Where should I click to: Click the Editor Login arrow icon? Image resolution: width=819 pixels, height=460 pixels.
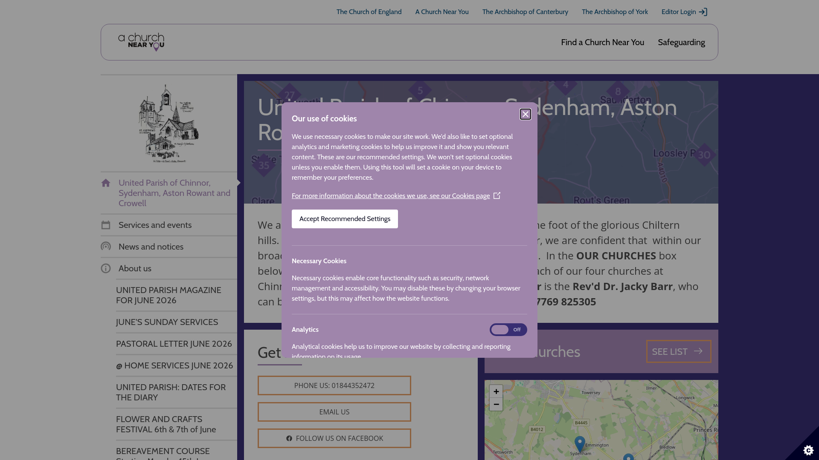pos(703,12)
